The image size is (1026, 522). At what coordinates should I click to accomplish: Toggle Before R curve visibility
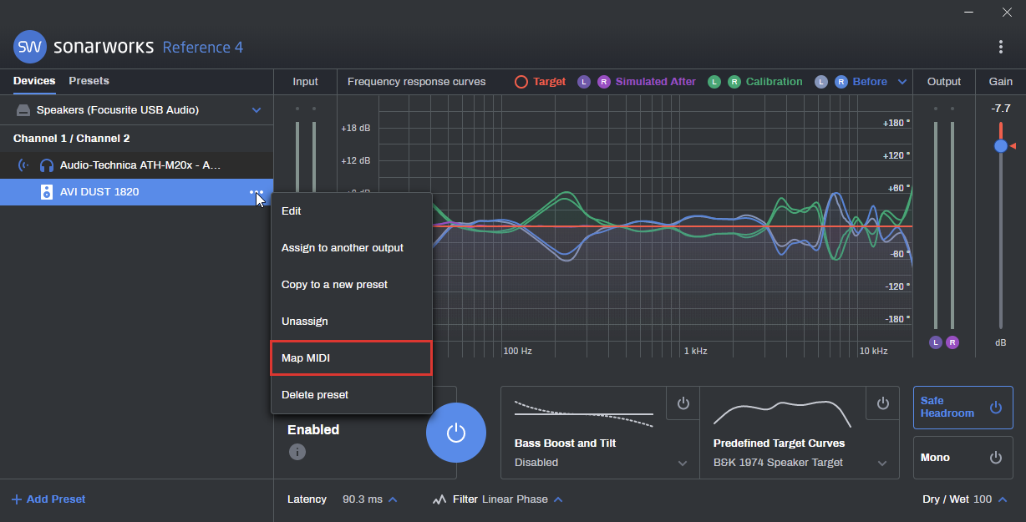pyautogui.click(x=841, y=82)
